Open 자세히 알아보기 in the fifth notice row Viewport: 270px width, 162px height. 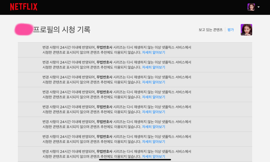click(x=153, y=112)
